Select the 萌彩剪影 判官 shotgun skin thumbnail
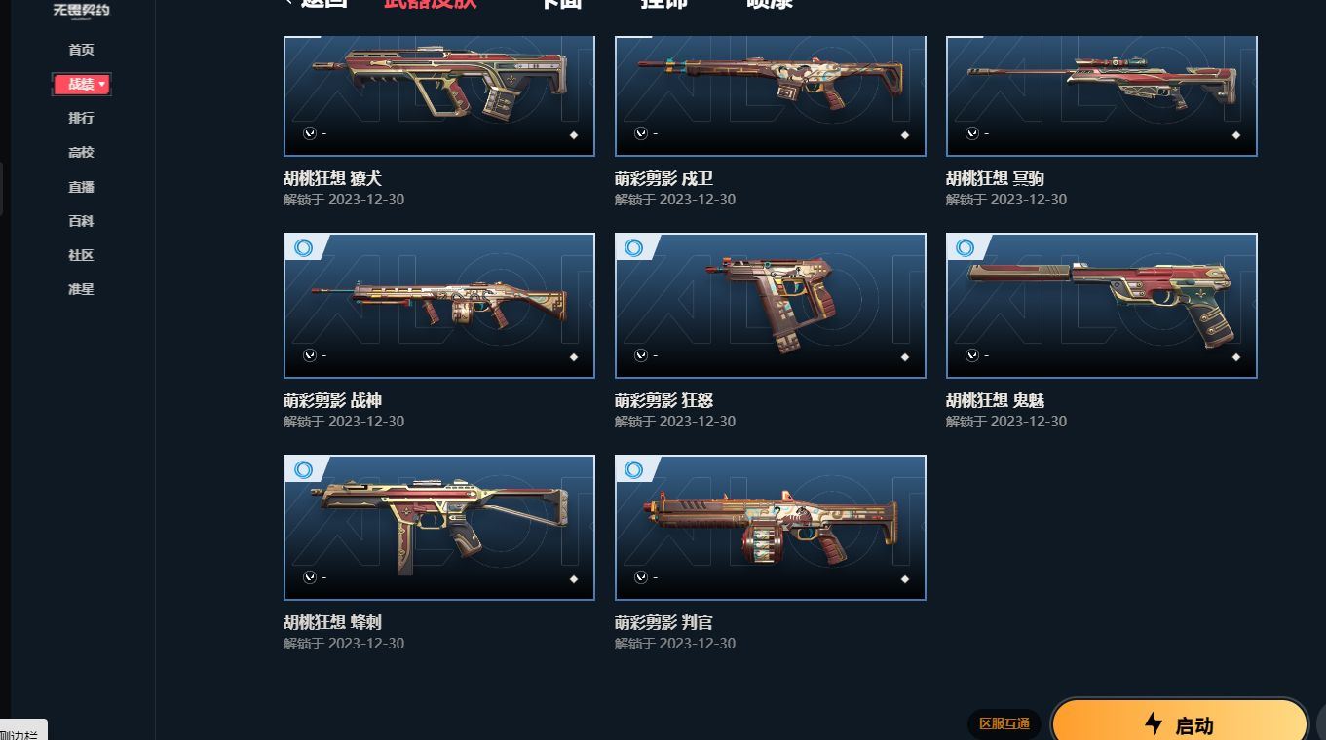This screenshot has width=1326, height=740. coord(771,528)
